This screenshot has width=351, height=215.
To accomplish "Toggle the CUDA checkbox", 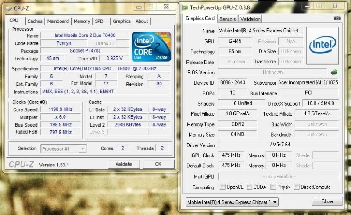I will (x=249, y=187).
